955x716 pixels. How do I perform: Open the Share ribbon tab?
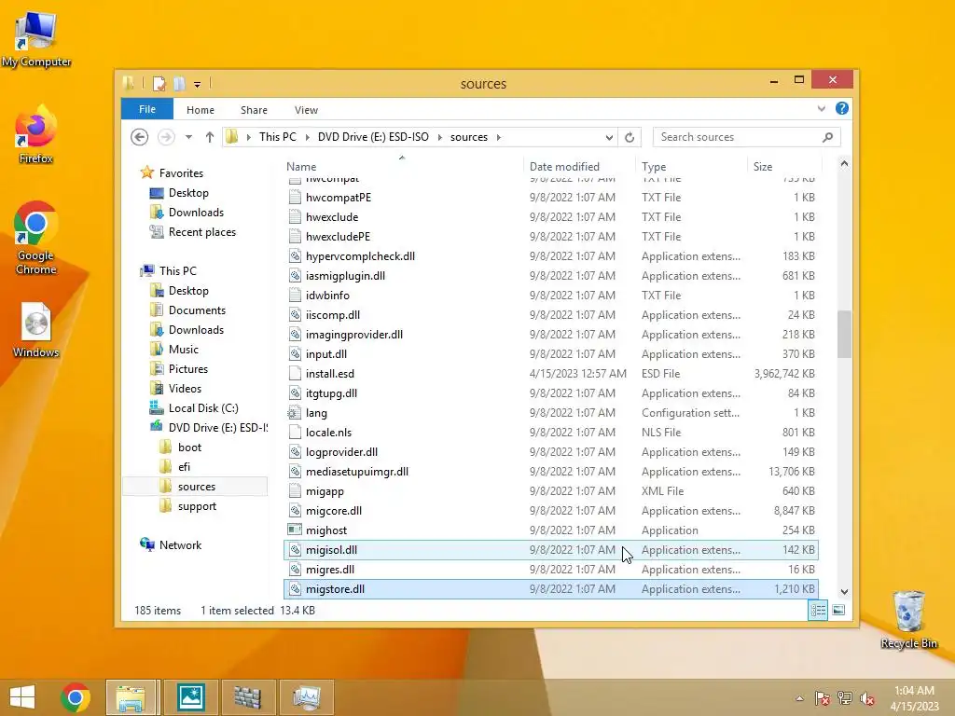pyautogui.click(x=254, y=110)
